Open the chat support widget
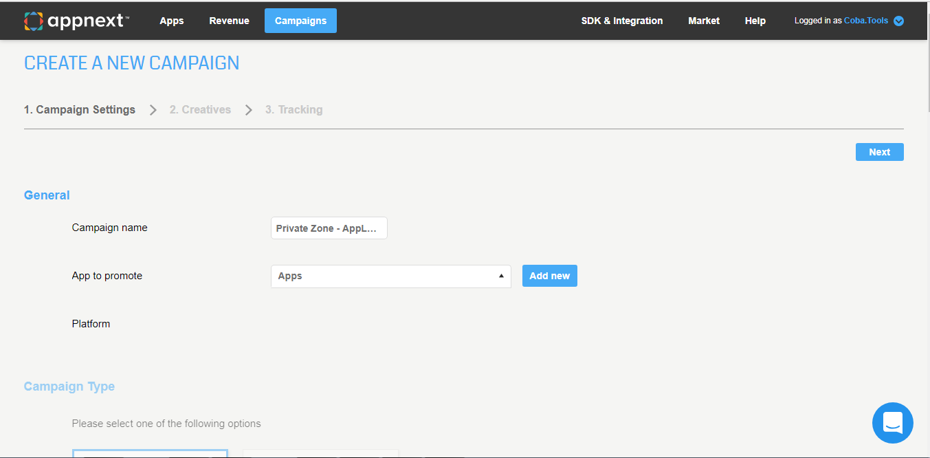This screenshot has width=930, height=458. 892,423
